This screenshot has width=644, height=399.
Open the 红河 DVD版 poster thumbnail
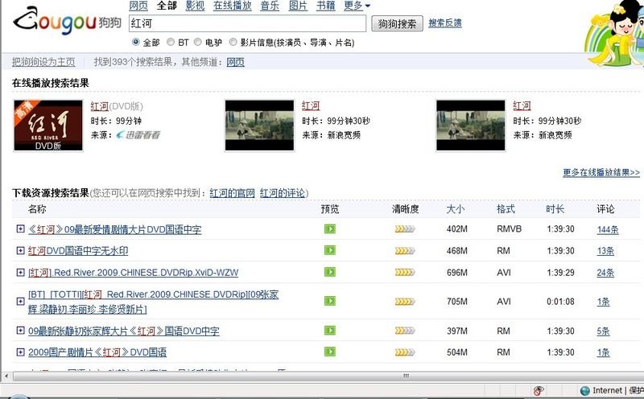click(x=48, y=125)
